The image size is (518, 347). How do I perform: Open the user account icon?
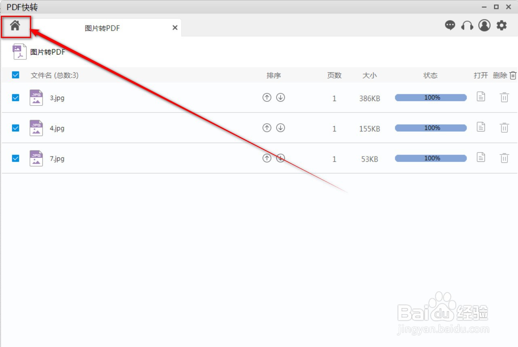484,25
